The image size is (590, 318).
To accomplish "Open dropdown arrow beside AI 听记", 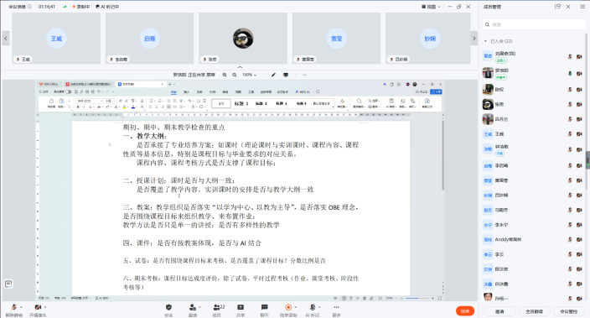I will (x=319, y=307).
